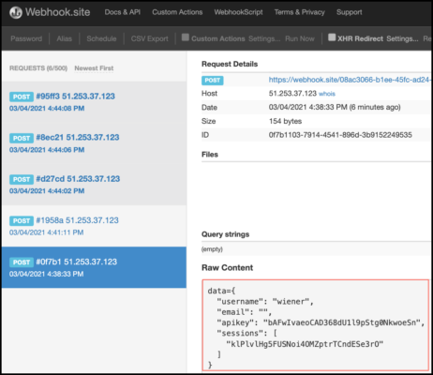Toggle the XHR Redirect checkbox
433x375 pixels.
click(332, 37)
